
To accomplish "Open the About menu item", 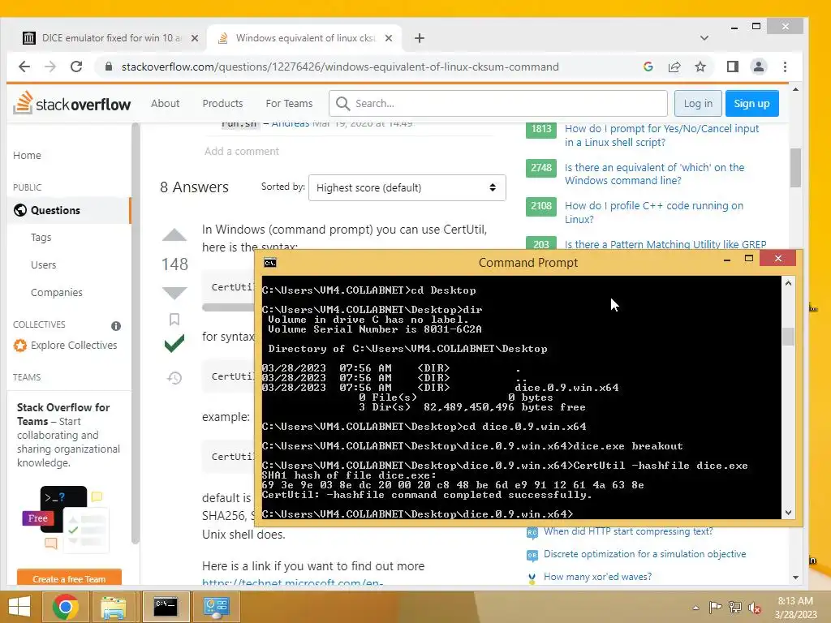I will (165, 103).
